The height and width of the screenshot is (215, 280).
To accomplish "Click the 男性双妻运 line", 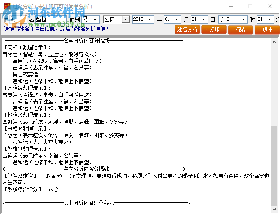I will [x=25, y=74].
